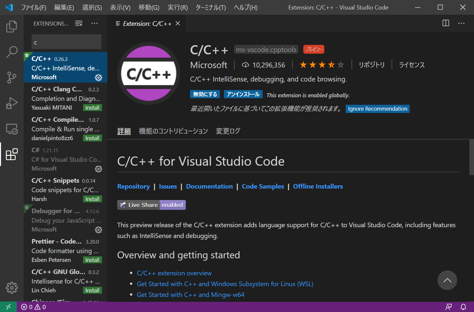The image size is (474, 312).
Task: Open Get Started with C++ and Mingw-w64 link
Action: pyautogui.click(x=190, y=295)
